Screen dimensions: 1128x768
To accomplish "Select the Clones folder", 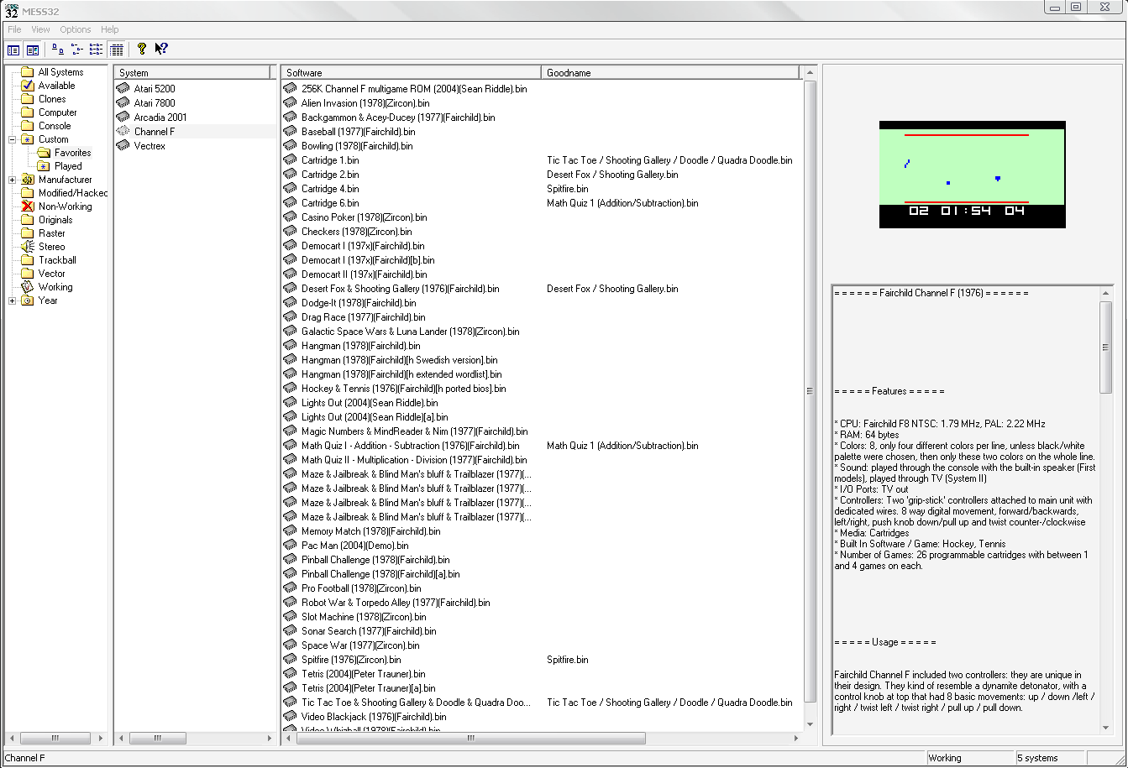I will point(52,99).
